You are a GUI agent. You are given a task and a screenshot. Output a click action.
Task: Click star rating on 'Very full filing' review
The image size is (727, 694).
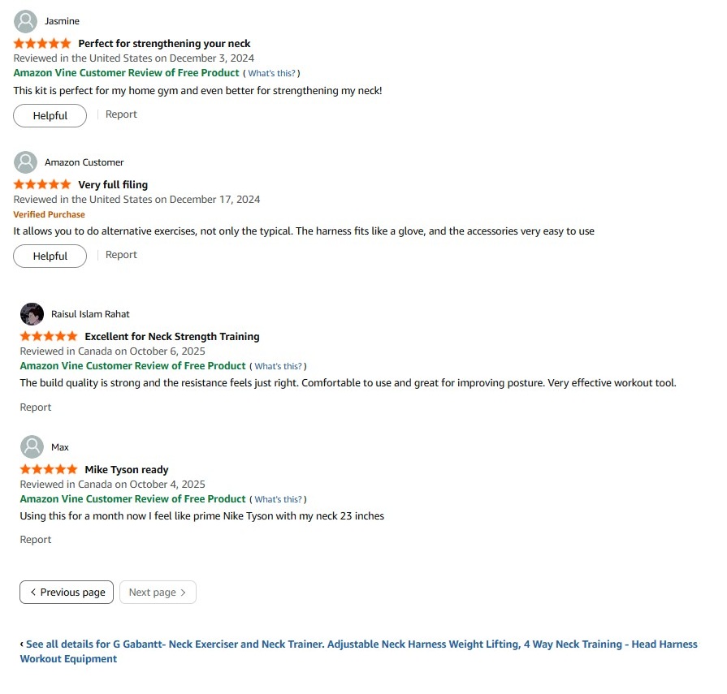(42, 185)
